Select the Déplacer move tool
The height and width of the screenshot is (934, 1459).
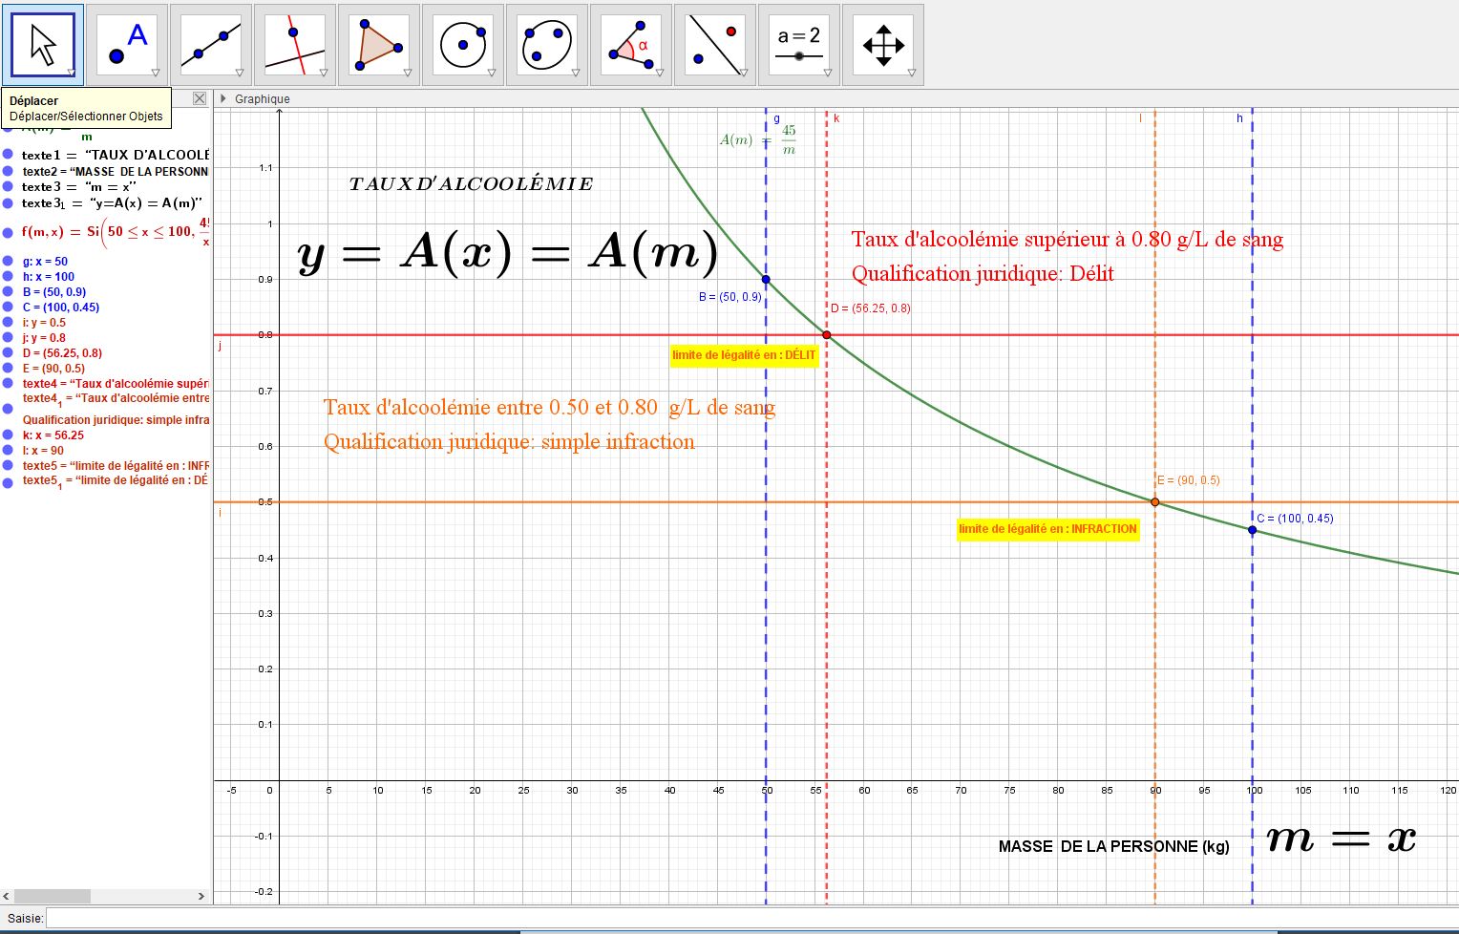[43, 44]
